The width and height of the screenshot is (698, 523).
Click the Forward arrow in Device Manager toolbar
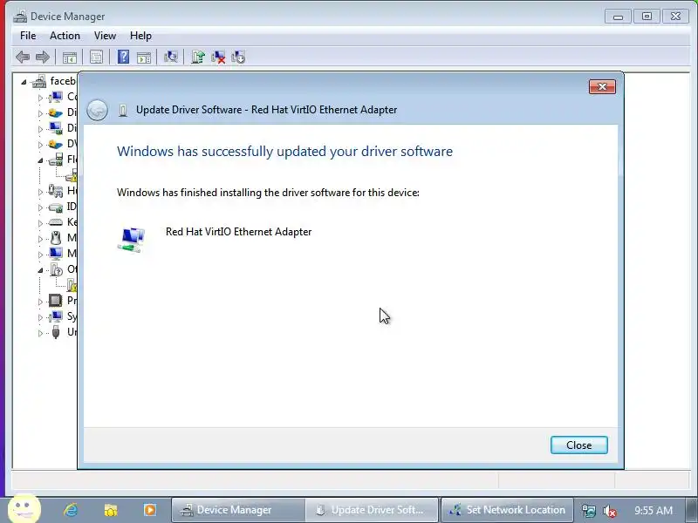[42, 57]
